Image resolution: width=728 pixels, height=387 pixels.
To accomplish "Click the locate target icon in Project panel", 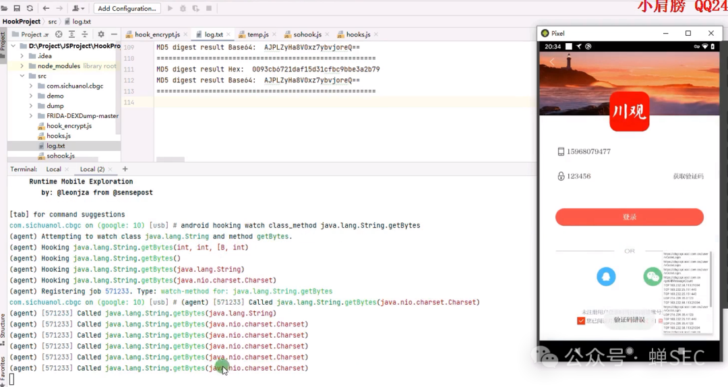I will [x=59, y=34].
